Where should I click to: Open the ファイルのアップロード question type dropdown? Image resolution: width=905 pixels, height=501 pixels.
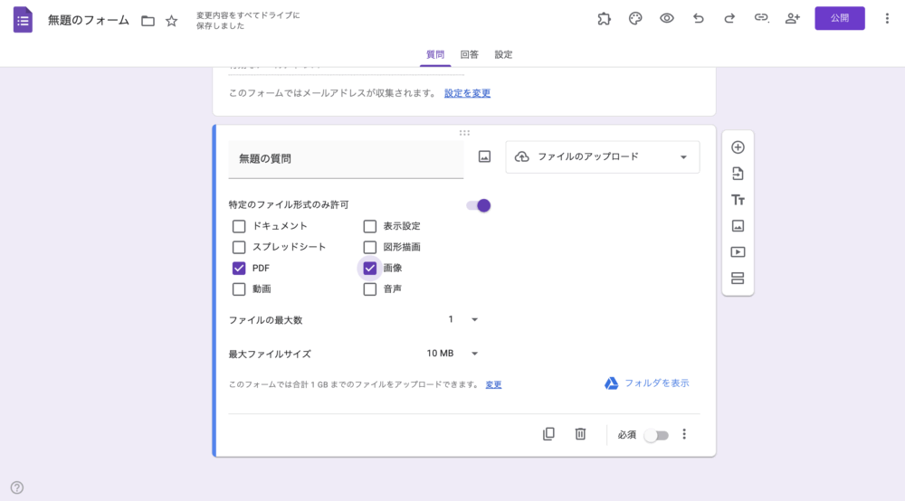point(602,156)
